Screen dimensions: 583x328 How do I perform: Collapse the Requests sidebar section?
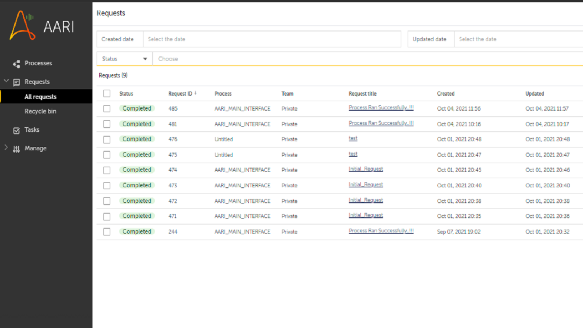tap(6, 81)
